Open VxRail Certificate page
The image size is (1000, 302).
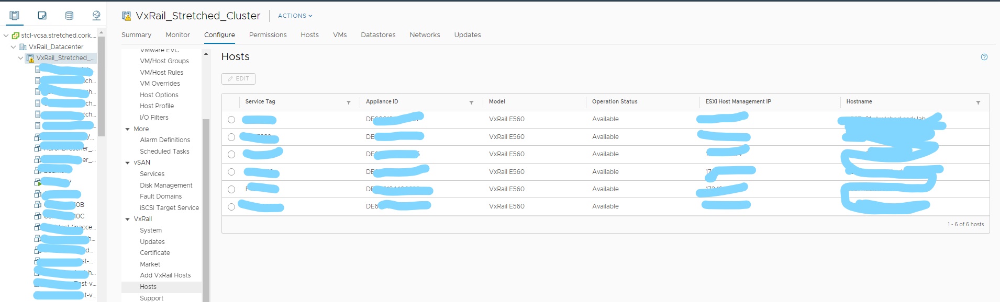tap(155, 253)
